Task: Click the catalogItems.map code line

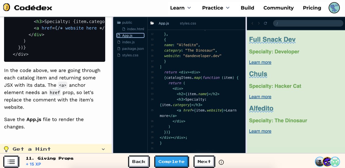Action: click(x=202, y=78)
